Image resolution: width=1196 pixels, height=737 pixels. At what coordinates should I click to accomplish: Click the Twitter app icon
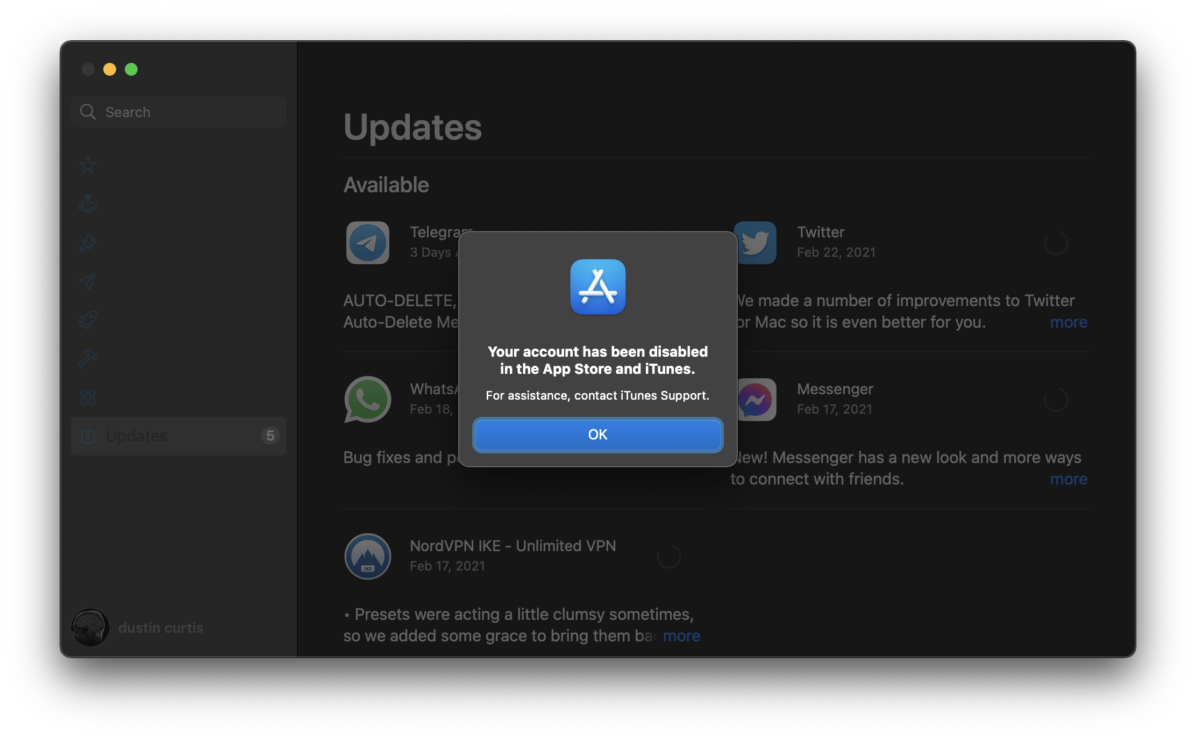coord(756,243)
